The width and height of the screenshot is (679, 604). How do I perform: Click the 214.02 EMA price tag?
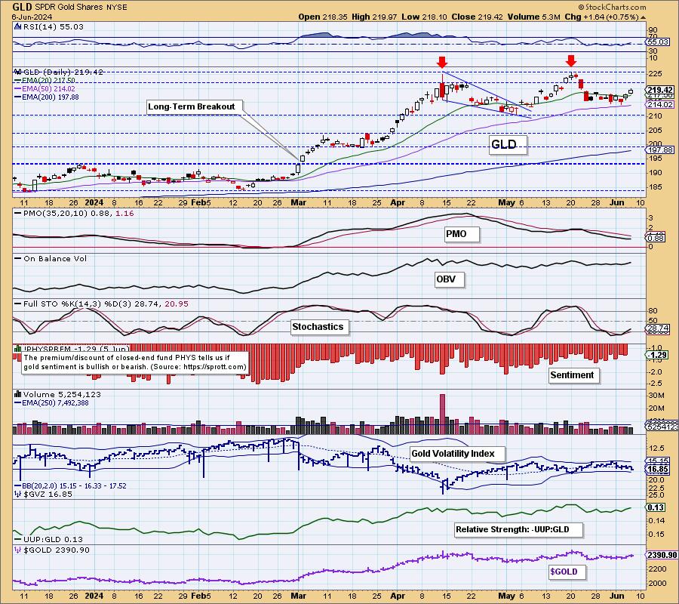659,104
